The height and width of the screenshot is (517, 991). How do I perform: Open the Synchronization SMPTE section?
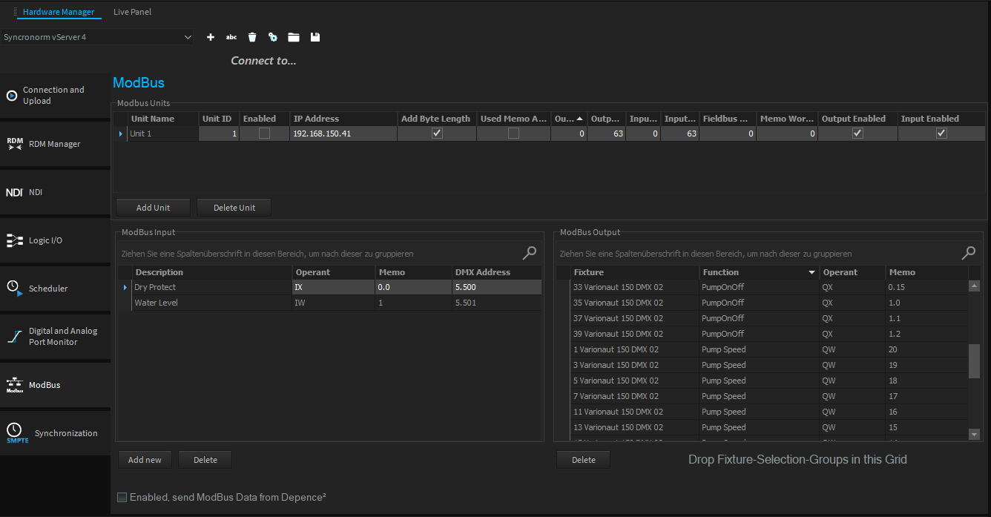pos(55,433)
